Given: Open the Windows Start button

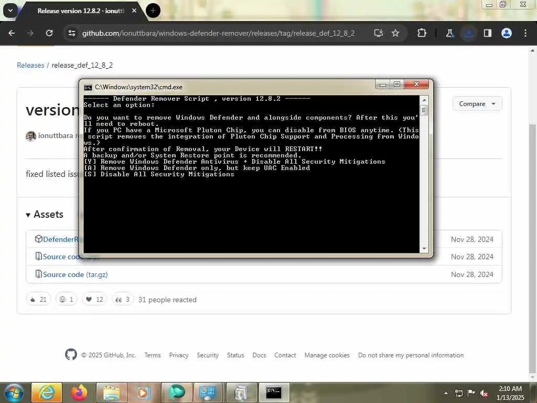Looking at the screenshot, I should tap(14, 393).
